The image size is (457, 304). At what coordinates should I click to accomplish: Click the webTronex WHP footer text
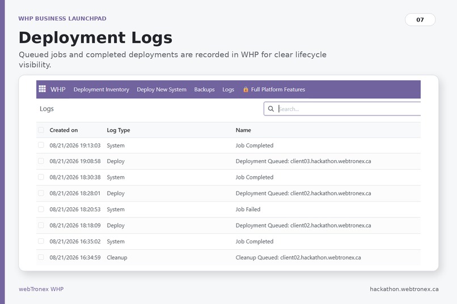tap(41, 289)
